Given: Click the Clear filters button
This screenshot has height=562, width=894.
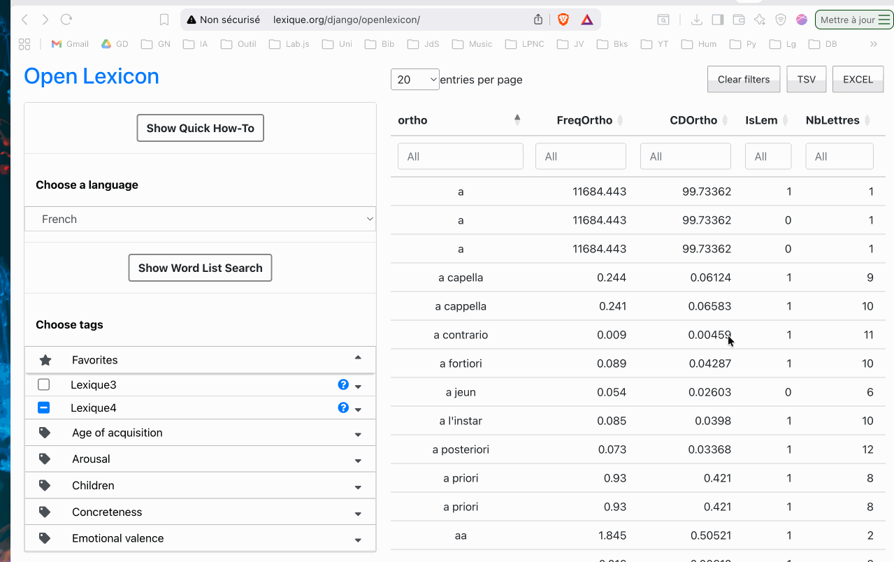Looking at the screenshot, I should (x=743, y=79).
